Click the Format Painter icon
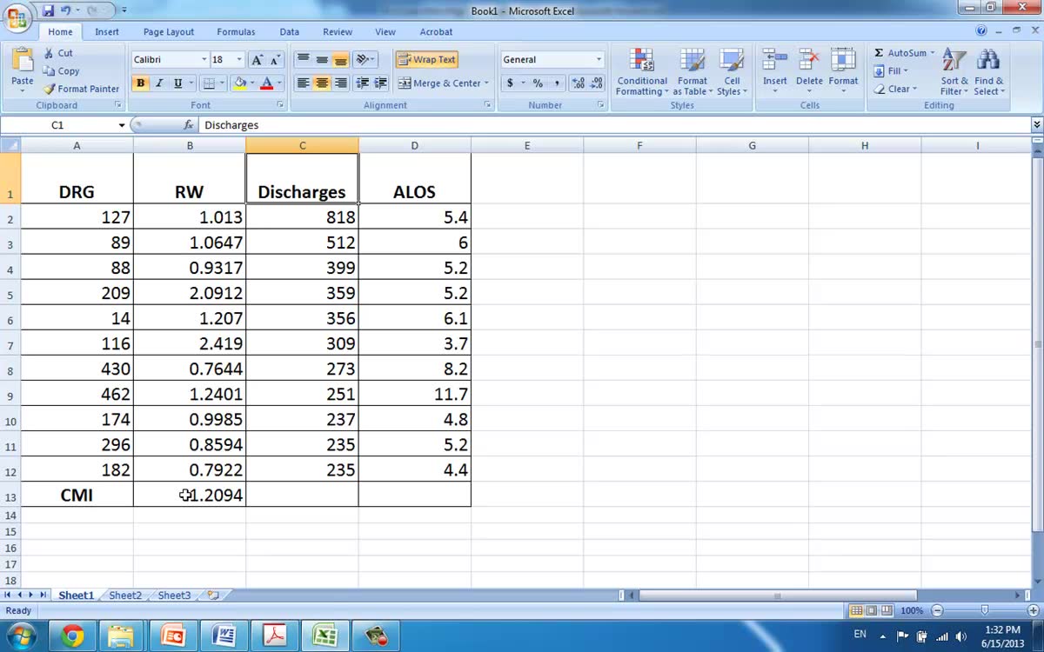 coord(50,89)
